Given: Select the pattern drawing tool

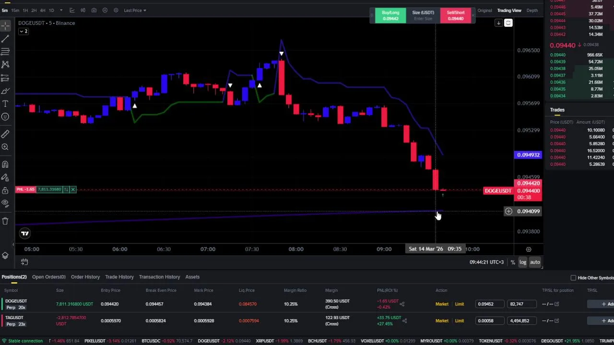Looking at the screenshot, I should click(x=5, y=64).
